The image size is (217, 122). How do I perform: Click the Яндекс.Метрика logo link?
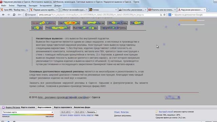click(x=13, y=107)
